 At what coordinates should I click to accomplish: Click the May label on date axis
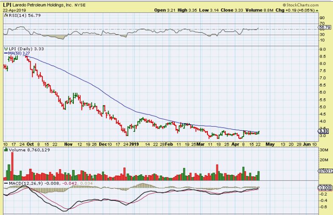pyautogui.click(x=270, y=144)
